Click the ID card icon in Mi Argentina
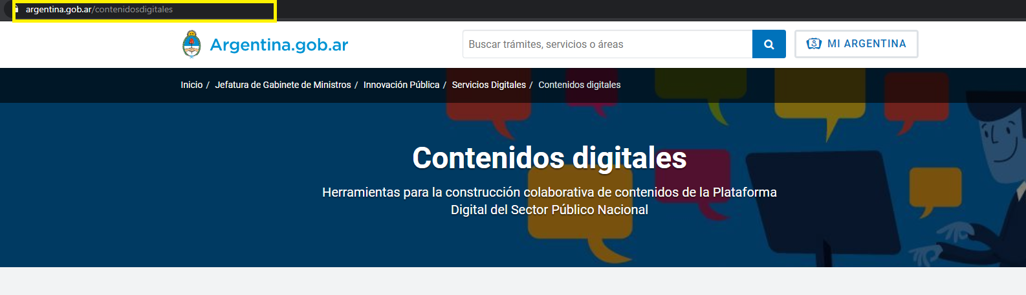The image size is (1026, 295). click(814, 44)
